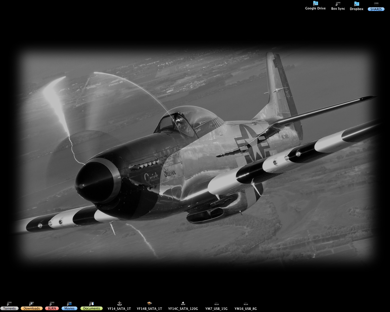Select the Documents desktop alias
The width and height of the screenshot is (390, 312).
coord(91,303)
